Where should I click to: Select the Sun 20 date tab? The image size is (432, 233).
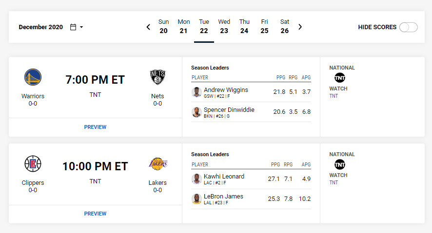pos(163,27)
